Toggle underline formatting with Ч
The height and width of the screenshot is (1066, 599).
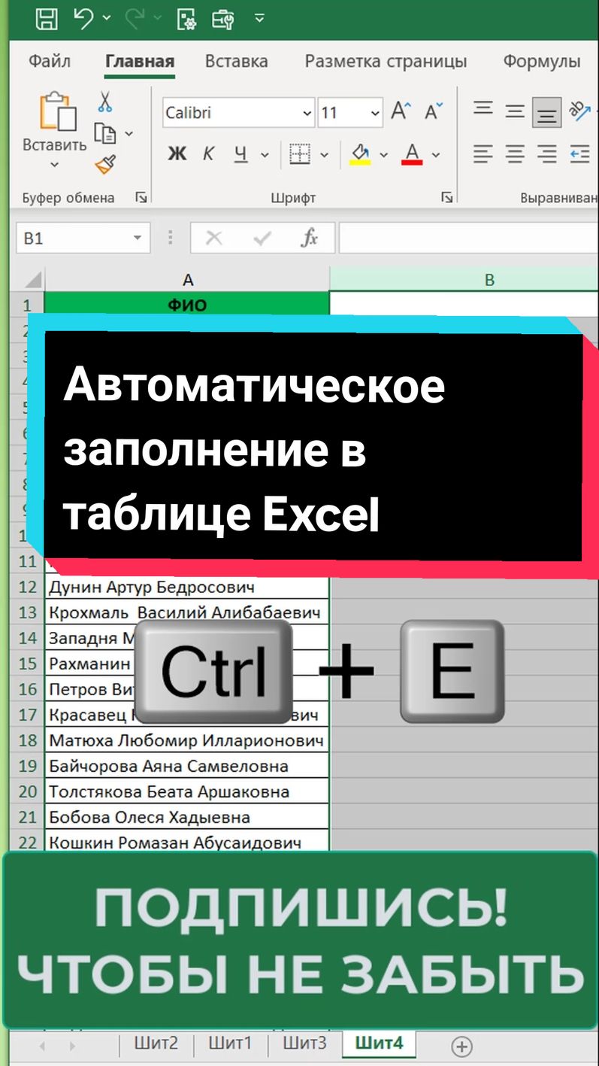pyautogui.click(x=241, y=155)
